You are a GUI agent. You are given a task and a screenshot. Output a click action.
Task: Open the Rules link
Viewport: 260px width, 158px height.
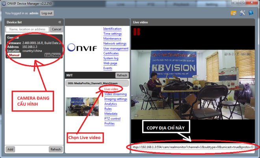(108, 109)
